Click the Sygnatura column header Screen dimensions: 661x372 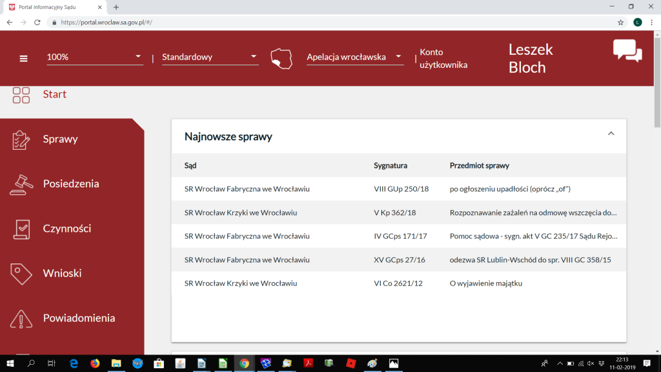(x=391, y=165)
